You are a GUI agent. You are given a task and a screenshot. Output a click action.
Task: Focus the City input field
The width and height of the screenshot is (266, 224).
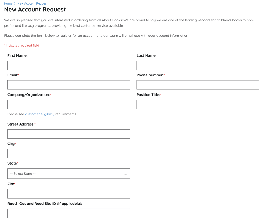(69, 153)
